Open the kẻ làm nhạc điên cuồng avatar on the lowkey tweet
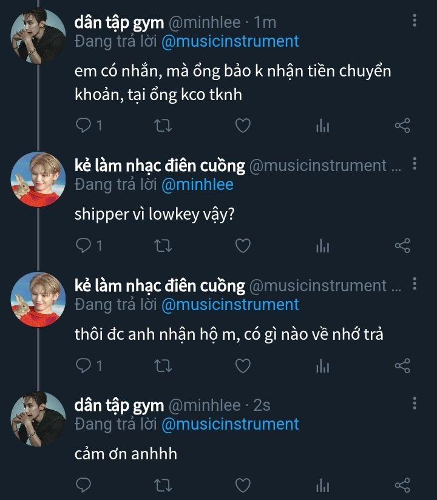Screen dimensions: 437x500 point(38,180)
